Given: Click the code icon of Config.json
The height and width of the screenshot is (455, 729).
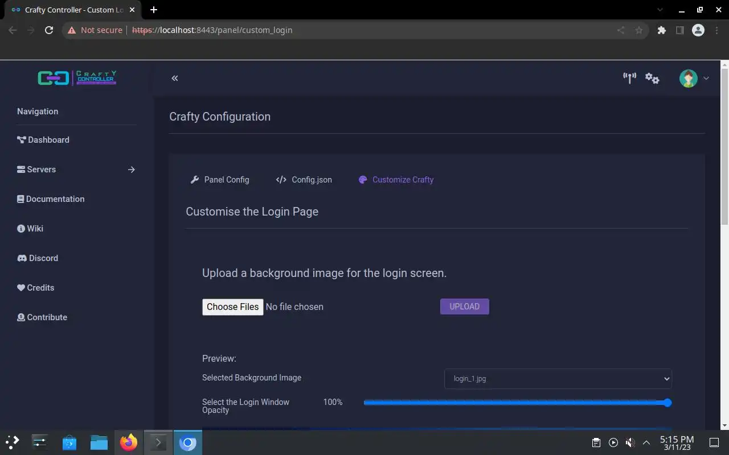Looking at the screenshot, I should click(281, 180).
